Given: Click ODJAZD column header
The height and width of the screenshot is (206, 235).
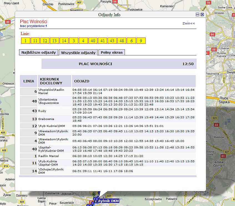Looking at the screenshot, I should [x=134, y=81].
